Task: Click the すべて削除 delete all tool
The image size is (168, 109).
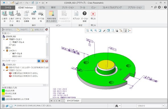Action: click(x=41, y=17)
